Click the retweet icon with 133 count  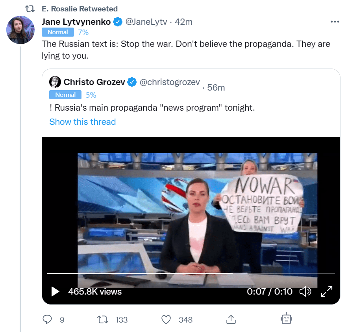(x=102, y=319)
